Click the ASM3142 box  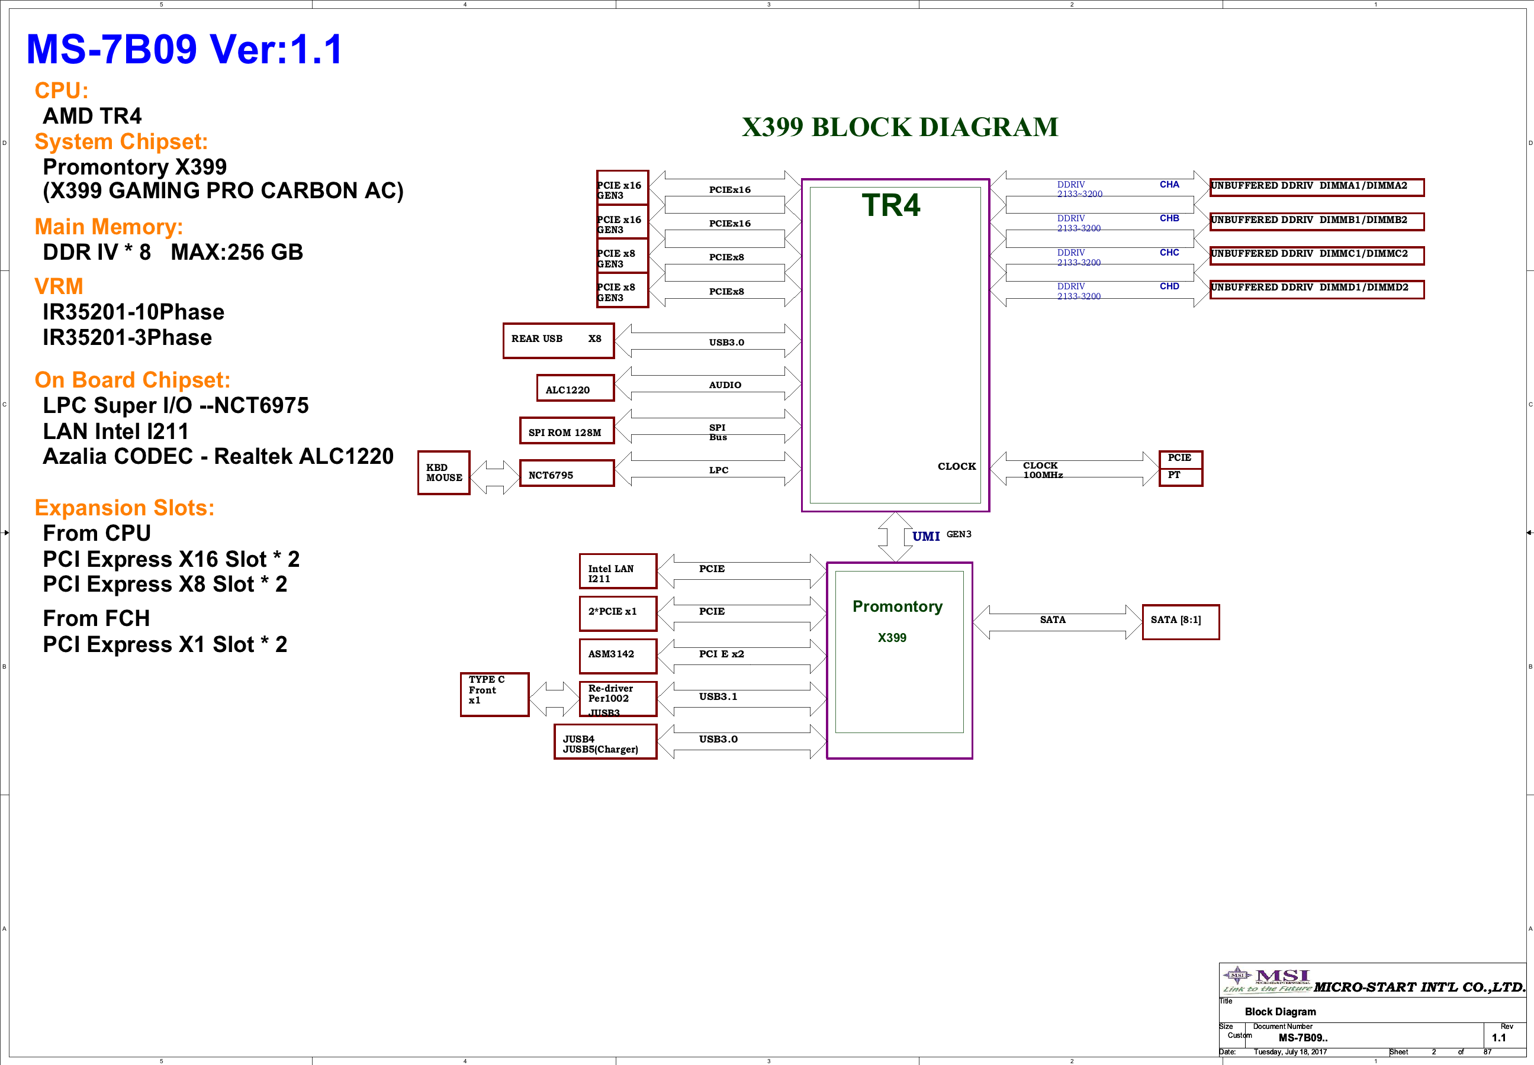[x=618, y=656]
